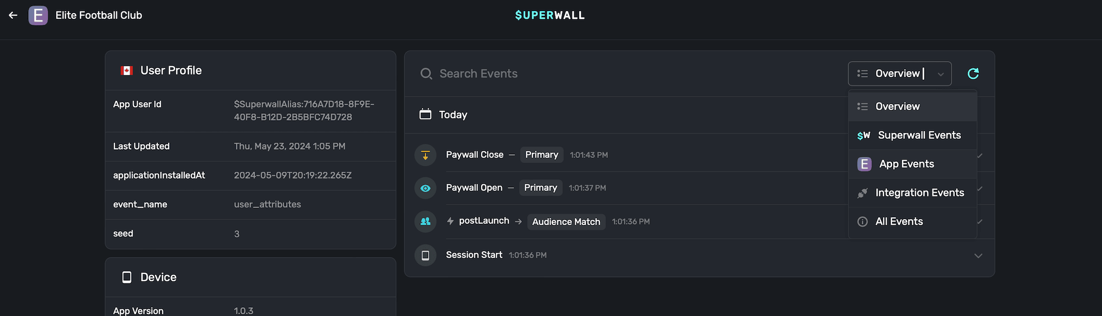Click the back arrow icon
The image size is (1102, 316).
[13, 15]
